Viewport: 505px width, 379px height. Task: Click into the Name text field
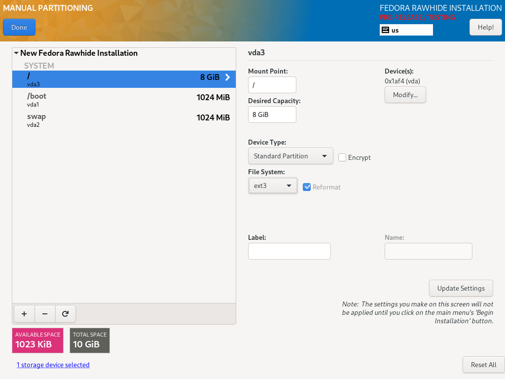point(429,251)
